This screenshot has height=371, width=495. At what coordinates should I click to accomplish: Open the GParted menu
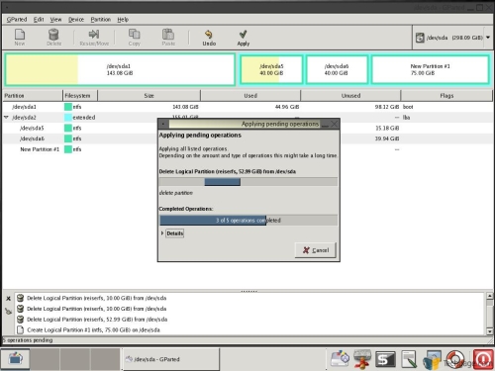[x=17, y=20]
